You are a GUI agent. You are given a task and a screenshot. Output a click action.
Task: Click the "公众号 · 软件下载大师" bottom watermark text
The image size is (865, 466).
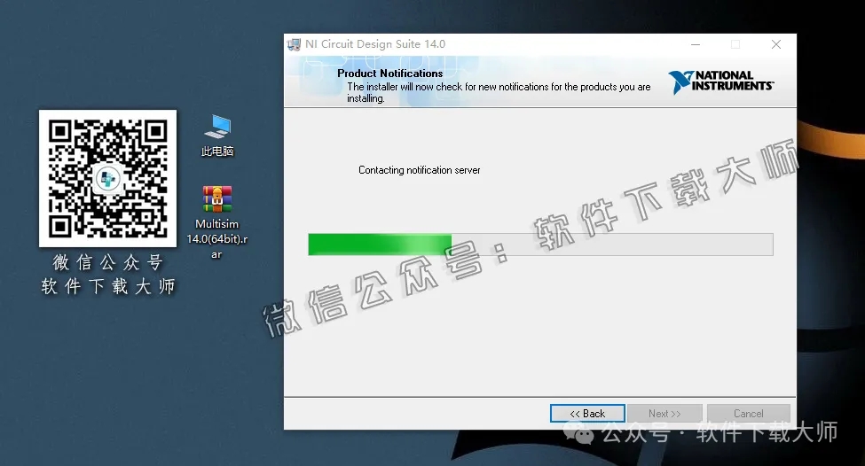pyautogui.click(x=720, y=433)
